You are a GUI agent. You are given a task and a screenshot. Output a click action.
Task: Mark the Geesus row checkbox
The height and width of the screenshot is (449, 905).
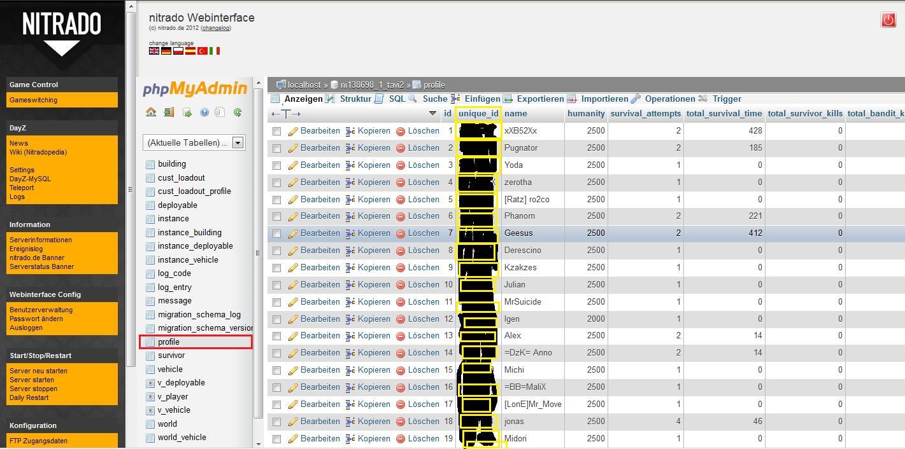pyautogui.click(x=276, y=233)
